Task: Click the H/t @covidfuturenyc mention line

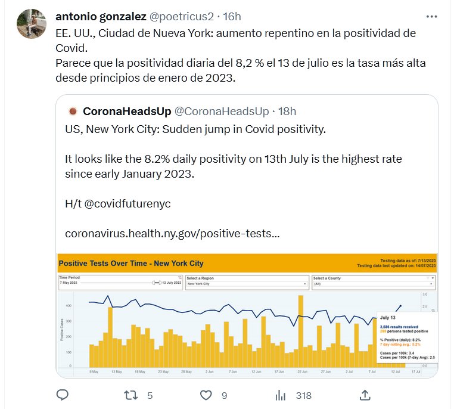Action: point(117,204)
